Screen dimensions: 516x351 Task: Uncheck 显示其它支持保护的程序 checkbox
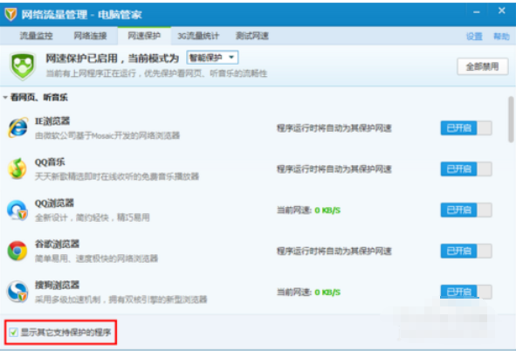tap(13, 333)
